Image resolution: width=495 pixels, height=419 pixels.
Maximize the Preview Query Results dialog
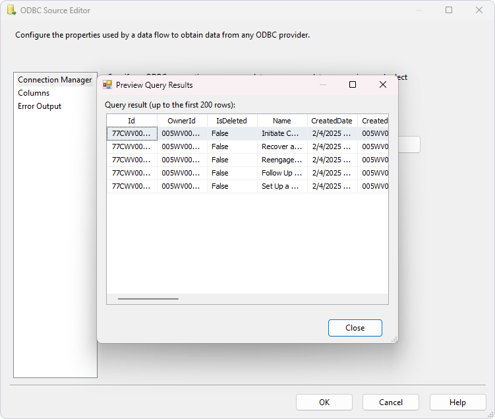(353, 84)
